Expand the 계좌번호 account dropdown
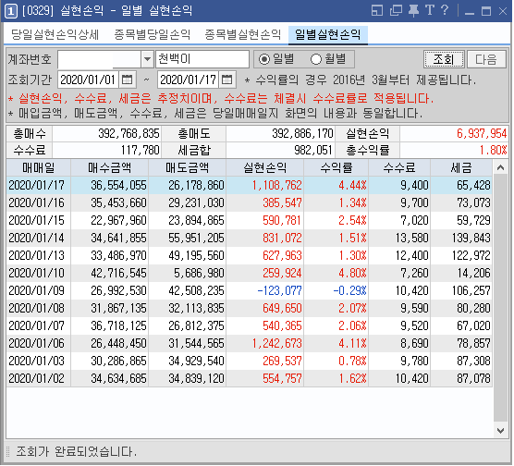 point(148,59)
